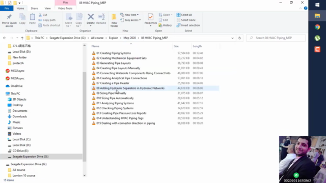
Task: Select file 013 Creating Pipe Pressure Loss Reports
Action: click(121, 113)
